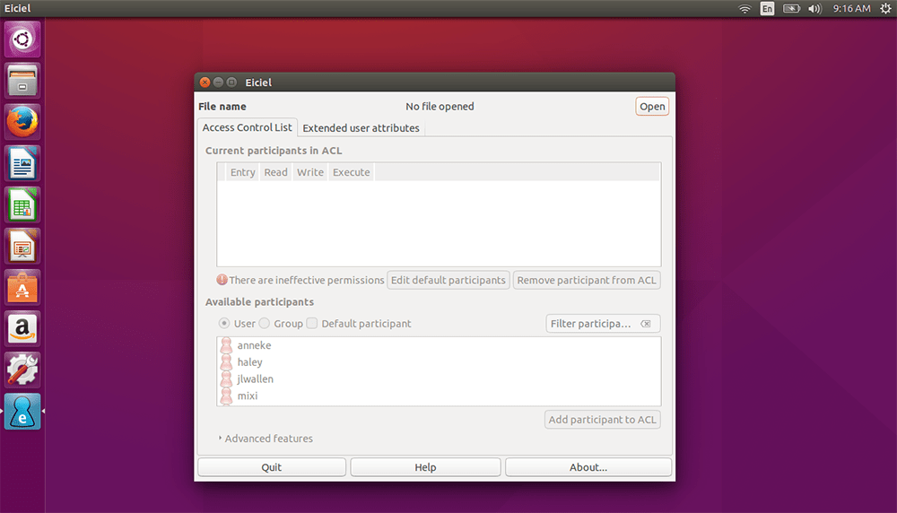Select the name haley in the list

(x=250, y=362)
